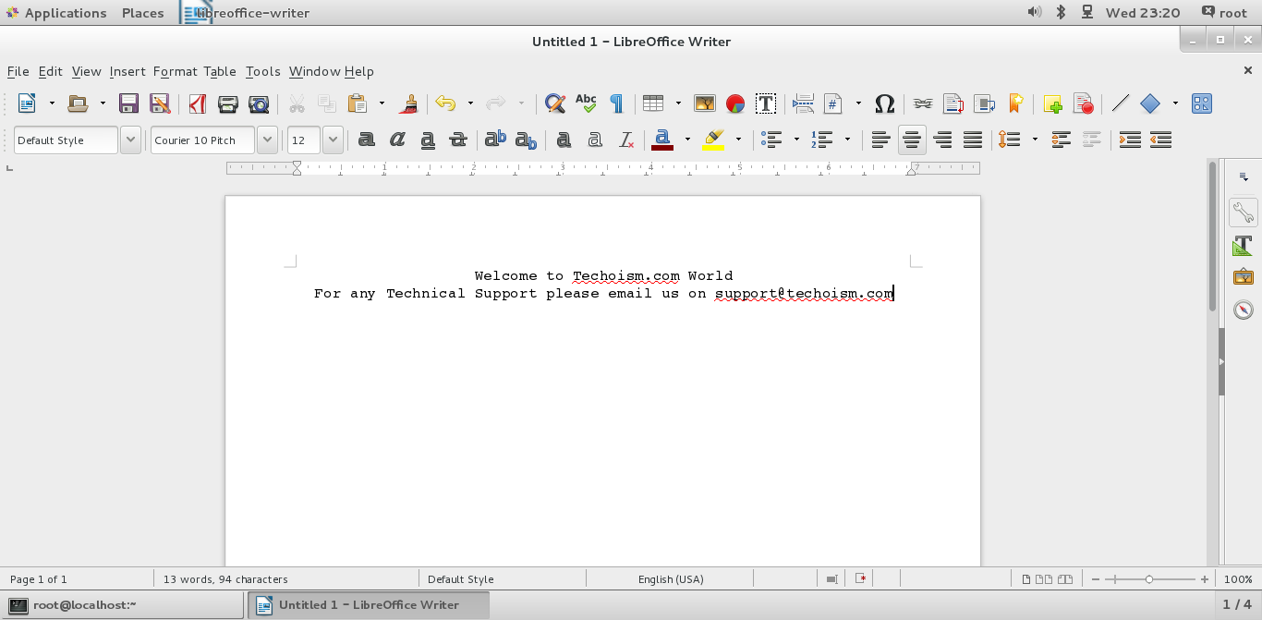Viewport: 1262px width, 620px height.
Task: Insert a chart with the pie chart icon
Action: (x=735, y=103)
